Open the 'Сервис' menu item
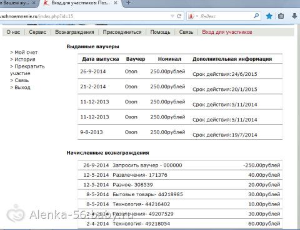 pyautogui.click(x=37, y=32)
